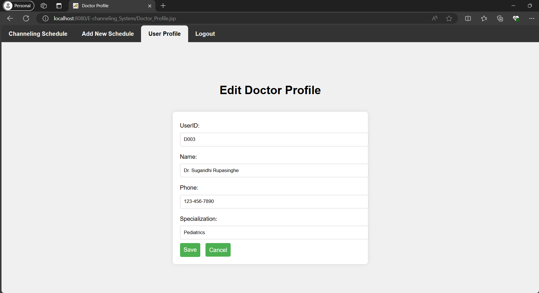Open a new browser tab
Screen dimensions: 539x293
point(163,6)
